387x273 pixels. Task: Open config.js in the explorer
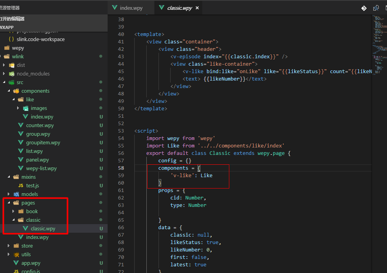[x=31, y=271]
